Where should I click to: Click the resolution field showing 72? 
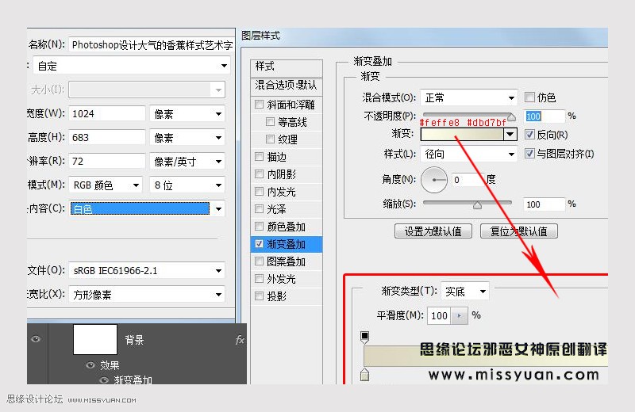coord(107,162)
